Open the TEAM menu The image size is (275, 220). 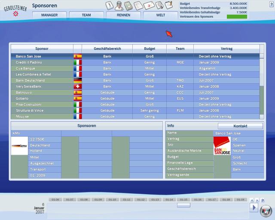tap(86, 15)
